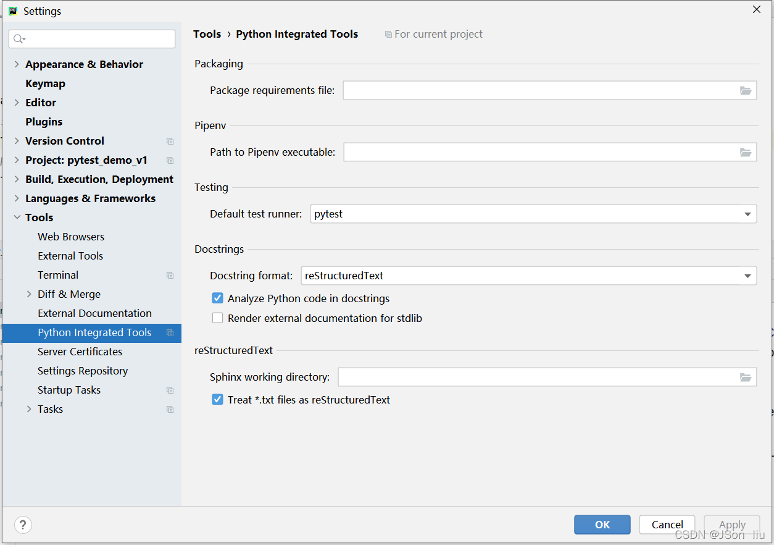Open the Default test runner dropdown
The width and height of the screenshot is (774, 545).
point(747,214)
